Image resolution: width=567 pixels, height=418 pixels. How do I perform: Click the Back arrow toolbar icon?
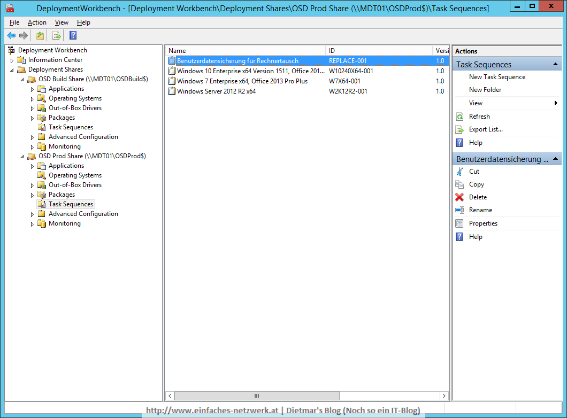tap(11, 35)
